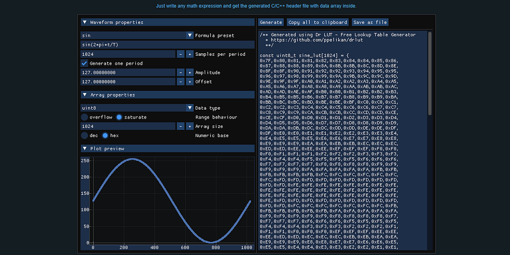Increase Samples per period with plus

(190, 54)
